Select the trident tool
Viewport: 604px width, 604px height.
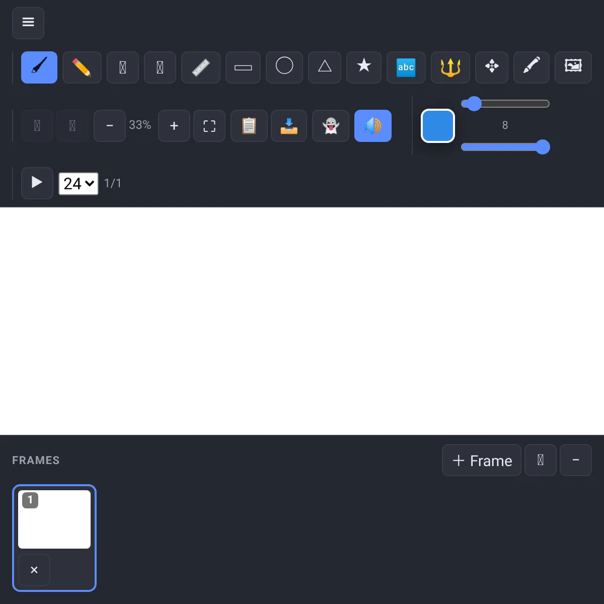[x=450, y=67]
